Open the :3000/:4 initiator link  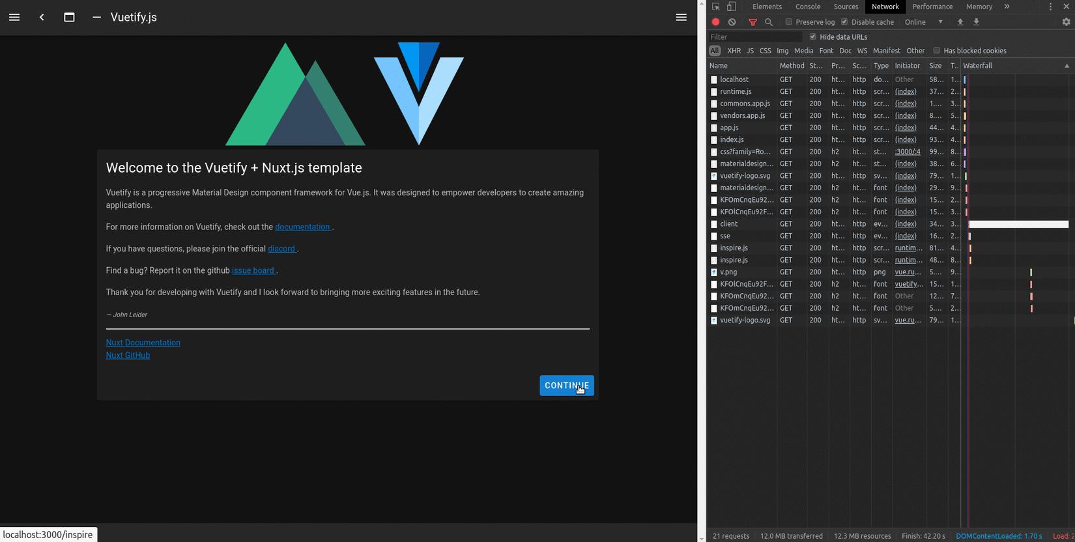(x=908, y=152)
